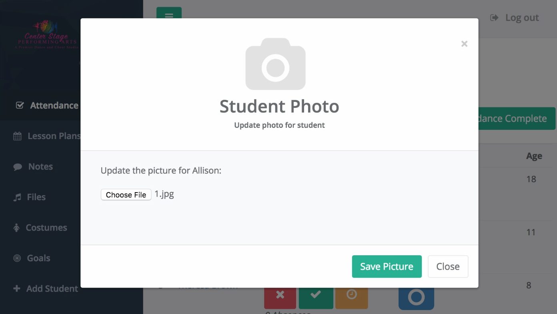
Task: Click the Choose File button
Action: (126, 195)
